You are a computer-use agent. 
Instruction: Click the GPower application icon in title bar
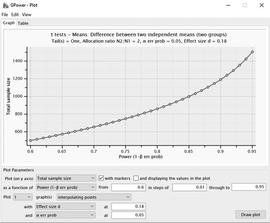pyautogui.click(x=6, y=5)
